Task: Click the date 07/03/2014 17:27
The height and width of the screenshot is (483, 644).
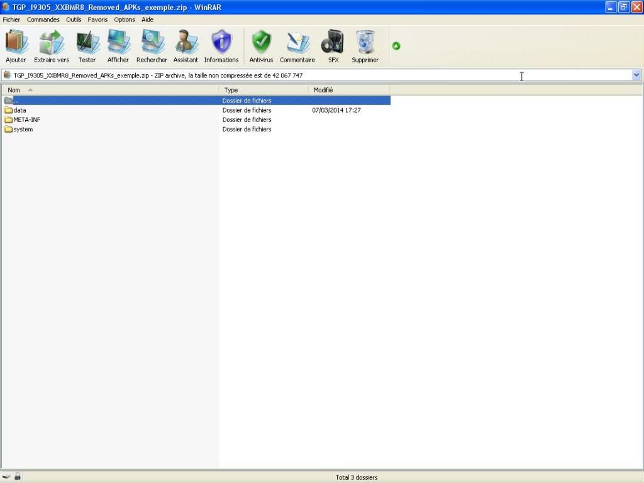Action: click(336, 110)
